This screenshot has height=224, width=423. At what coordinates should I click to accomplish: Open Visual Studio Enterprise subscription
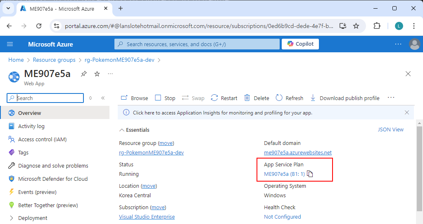click(x=147, y=217)
